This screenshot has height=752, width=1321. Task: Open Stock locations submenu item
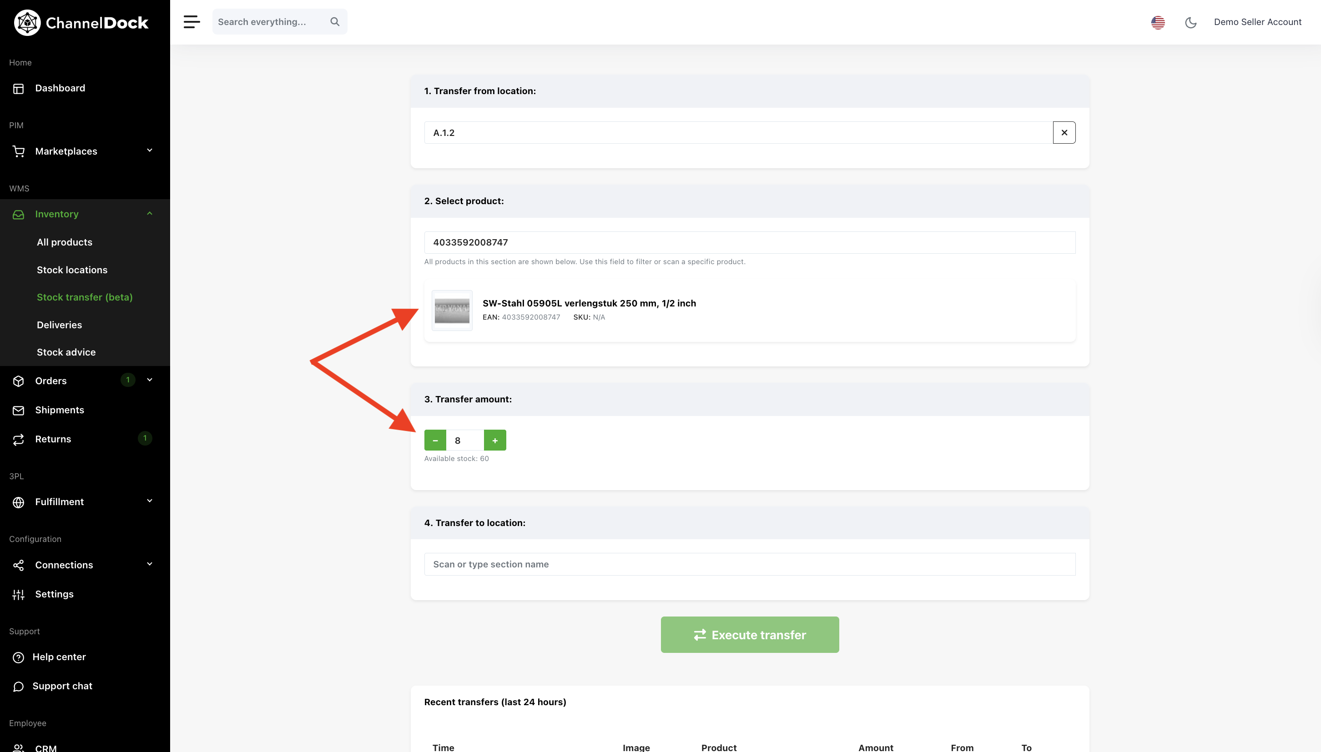point(72,270)
